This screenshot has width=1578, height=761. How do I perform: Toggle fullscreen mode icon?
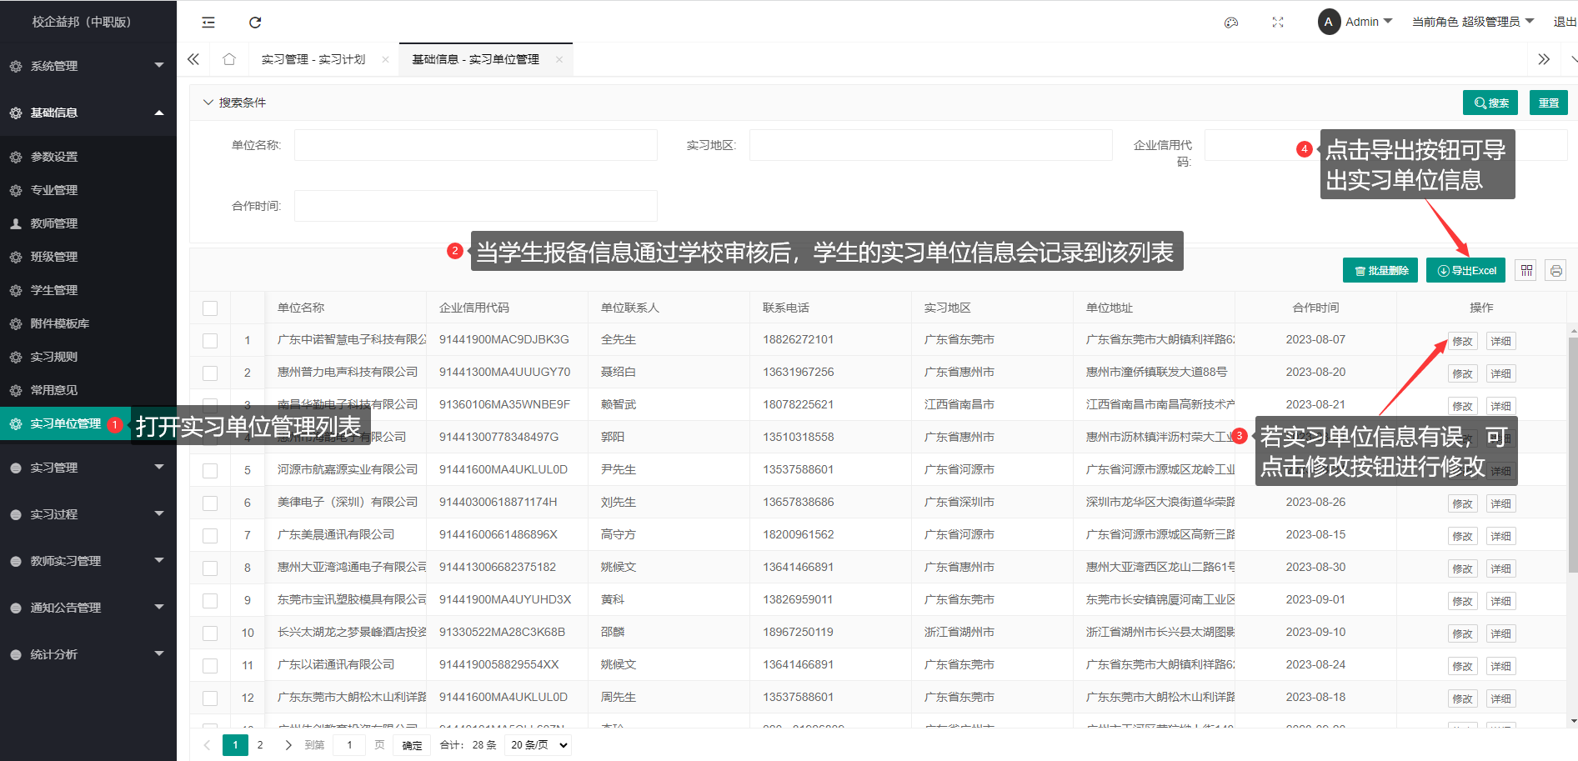pyautogui.click(x=1277, y=23)
